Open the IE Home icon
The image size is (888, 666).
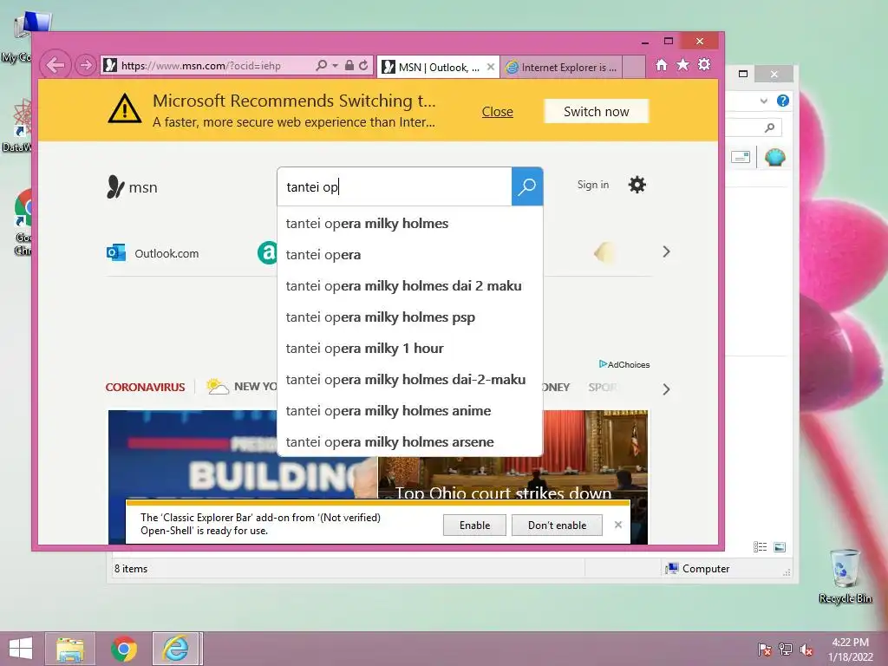(662, 65)
